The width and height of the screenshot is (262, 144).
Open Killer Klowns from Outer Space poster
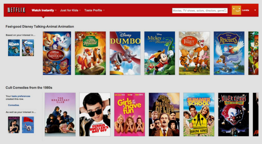tap(234, 114)
